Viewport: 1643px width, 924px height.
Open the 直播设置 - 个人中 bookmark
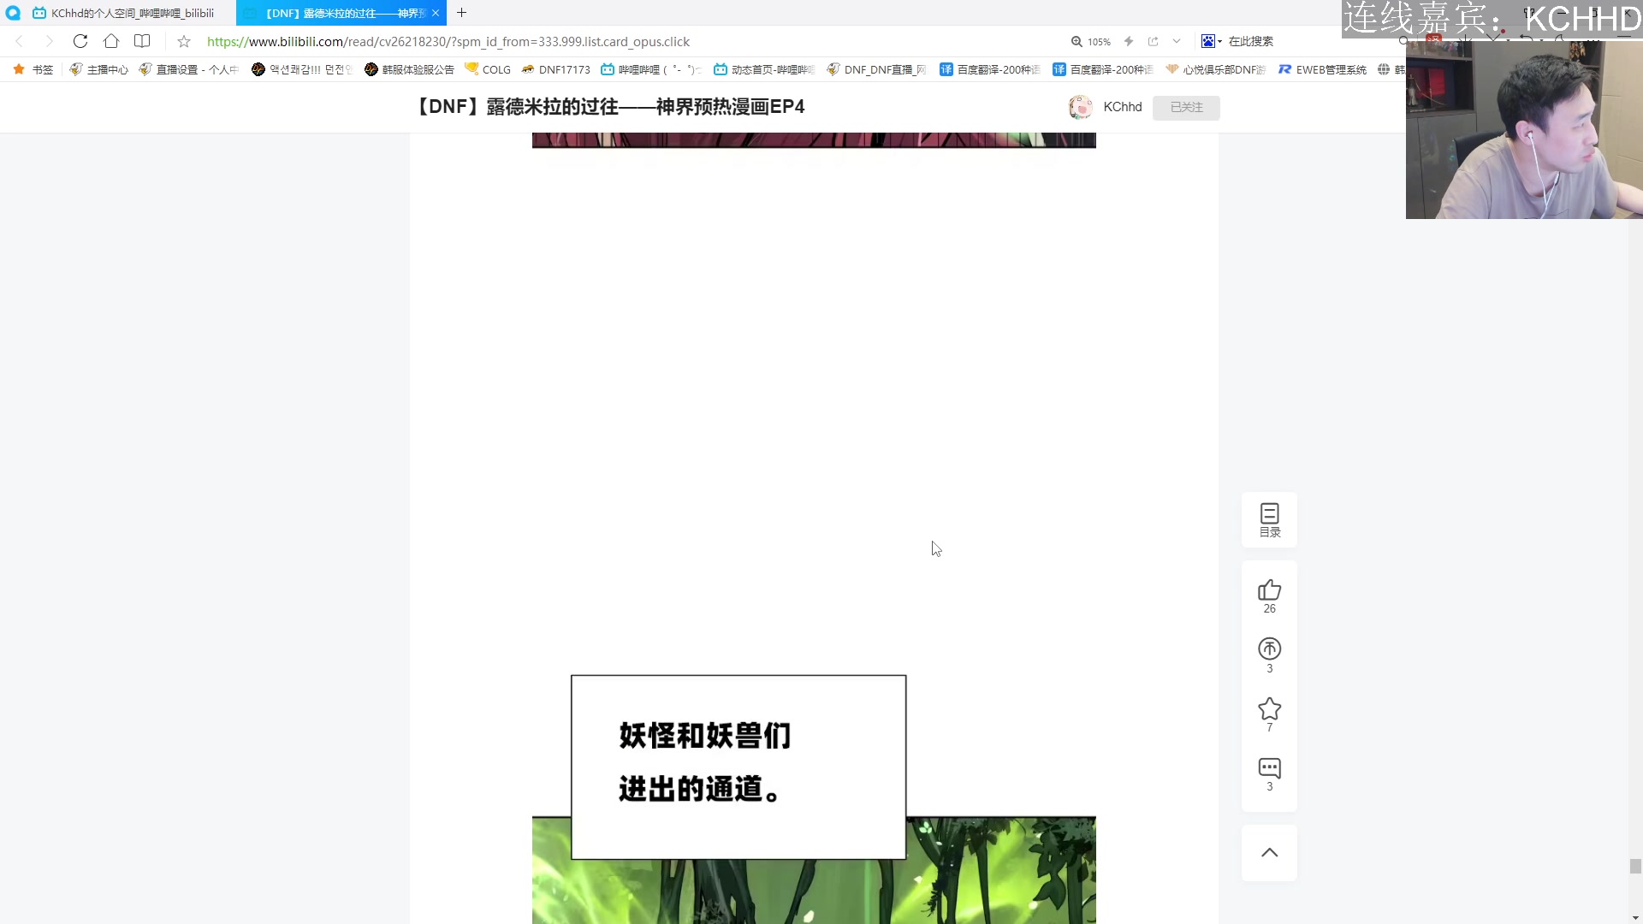188,69
